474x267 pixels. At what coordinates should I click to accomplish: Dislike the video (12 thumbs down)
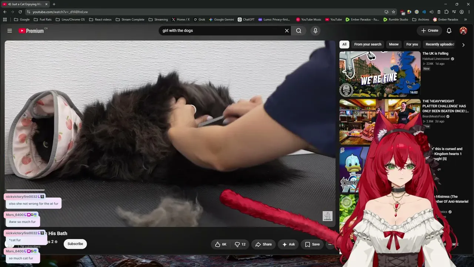(x=240, y=244)
